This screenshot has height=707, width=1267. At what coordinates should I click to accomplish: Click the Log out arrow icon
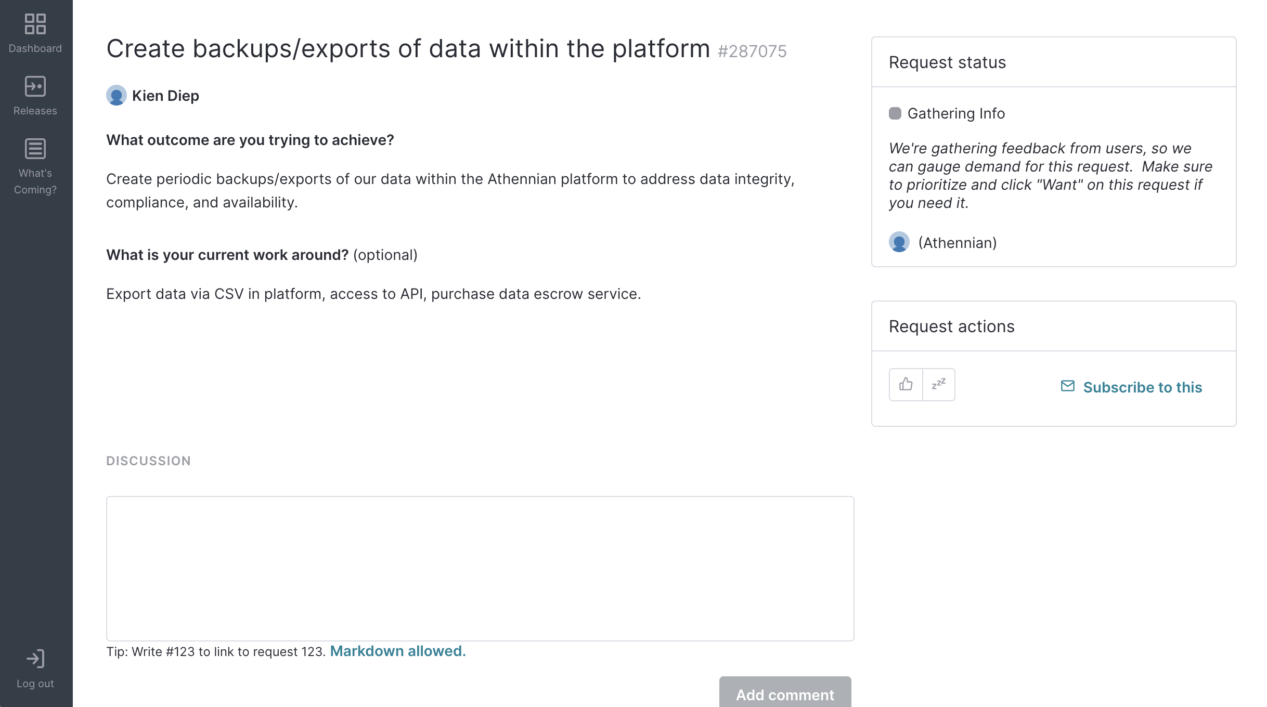click(x=35, y=659)
